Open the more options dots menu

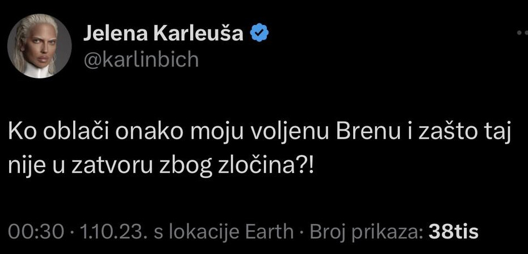(x=522, y=34)
